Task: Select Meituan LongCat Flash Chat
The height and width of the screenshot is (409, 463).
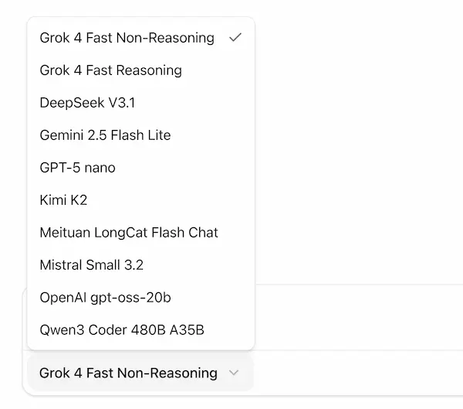Action: (x=141, y=232)
